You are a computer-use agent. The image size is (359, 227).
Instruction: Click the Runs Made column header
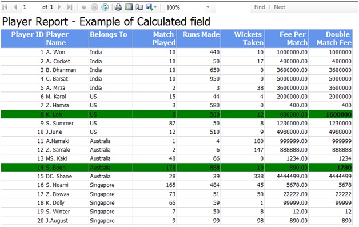point(199,38)
